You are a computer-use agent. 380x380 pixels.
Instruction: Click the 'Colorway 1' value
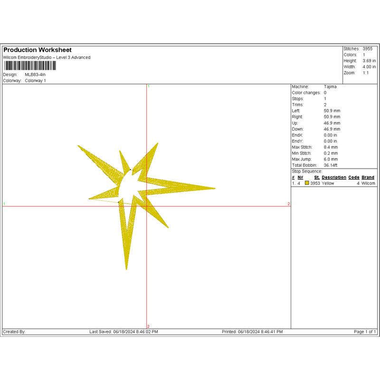[36, 81]
